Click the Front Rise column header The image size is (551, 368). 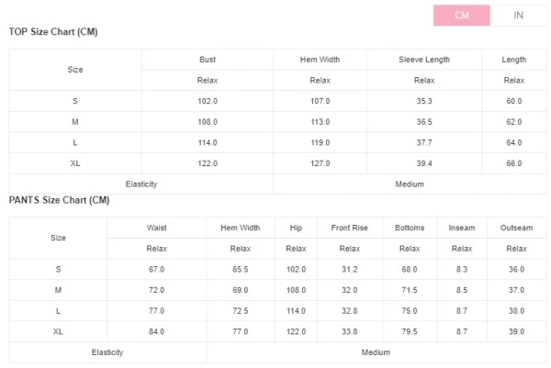pyautogui.click(x=349, y=228)
